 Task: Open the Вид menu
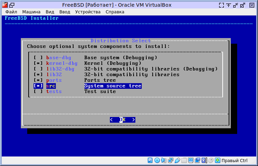50,12
